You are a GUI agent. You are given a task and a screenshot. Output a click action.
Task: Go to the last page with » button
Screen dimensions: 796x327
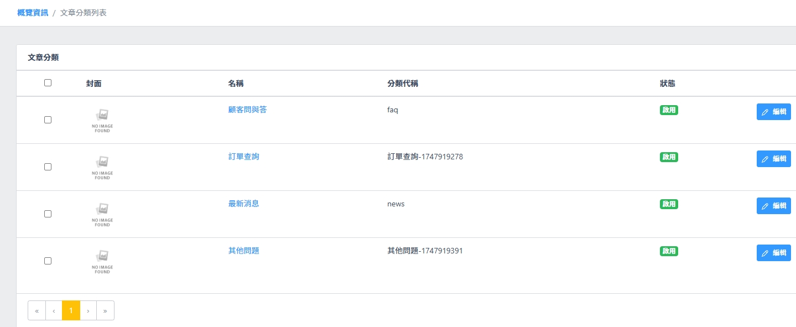pos(105,310)
